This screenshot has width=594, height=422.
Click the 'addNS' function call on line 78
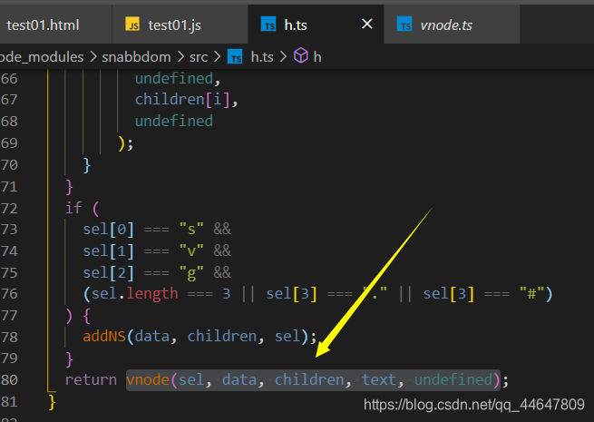pos(104,337)
